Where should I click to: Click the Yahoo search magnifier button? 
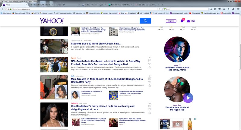(x=145, y=21)
